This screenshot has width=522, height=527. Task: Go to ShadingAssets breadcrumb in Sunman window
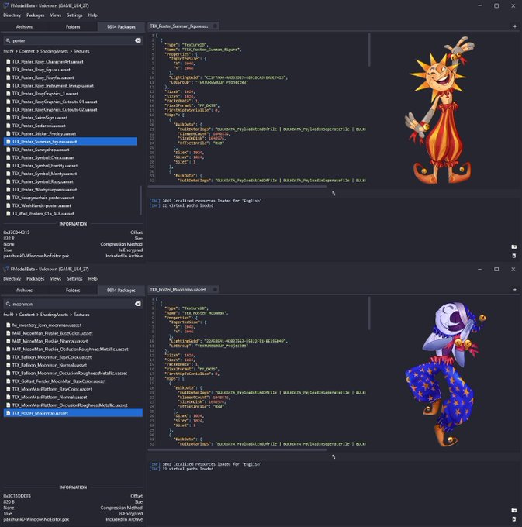tap(54, 51)
